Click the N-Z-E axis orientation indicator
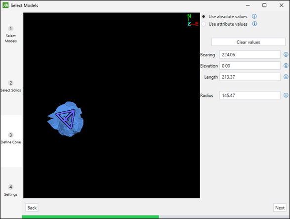The width and height of the screenshot is (290, 219). point(193,20)
